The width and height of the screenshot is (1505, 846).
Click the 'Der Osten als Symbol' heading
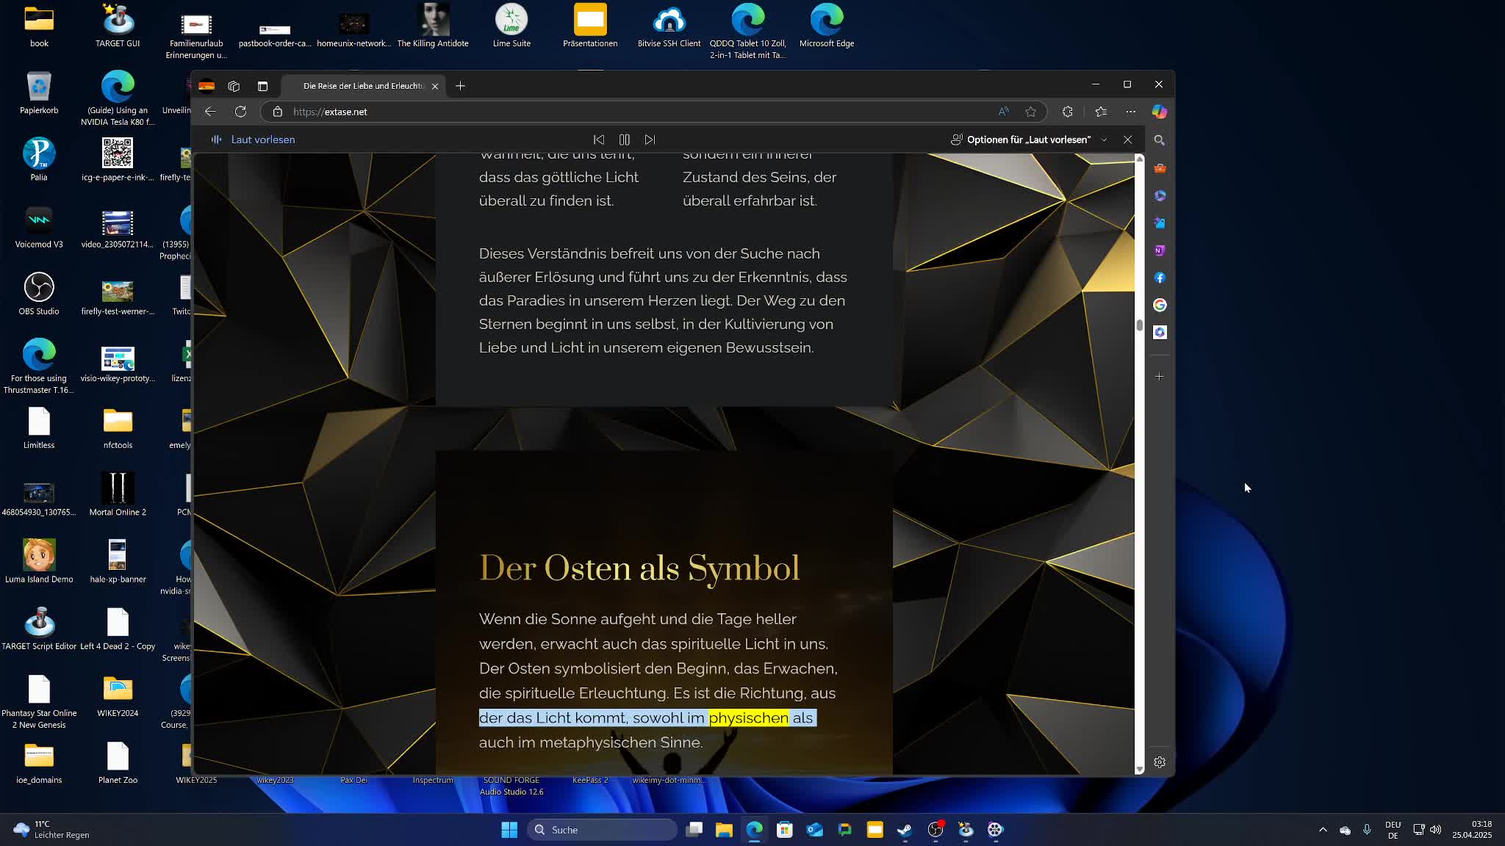coord(639,568)
